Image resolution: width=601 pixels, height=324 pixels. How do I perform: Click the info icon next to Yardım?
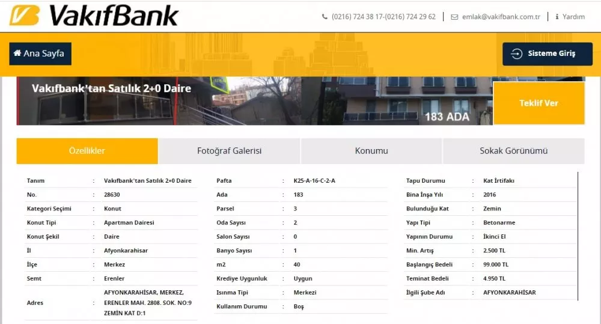pos(557,17)
